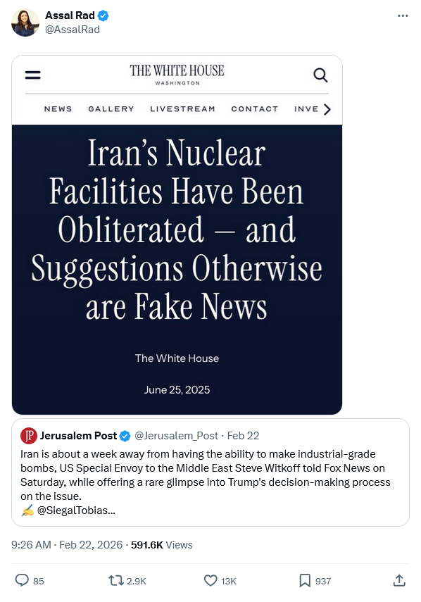Click Jerusalem Post's verified checkmark

click(x=125, y=435)
